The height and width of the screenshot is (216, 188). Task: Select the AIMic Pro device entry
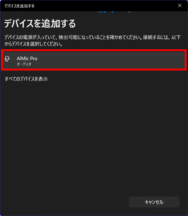(x=94, y=60)
